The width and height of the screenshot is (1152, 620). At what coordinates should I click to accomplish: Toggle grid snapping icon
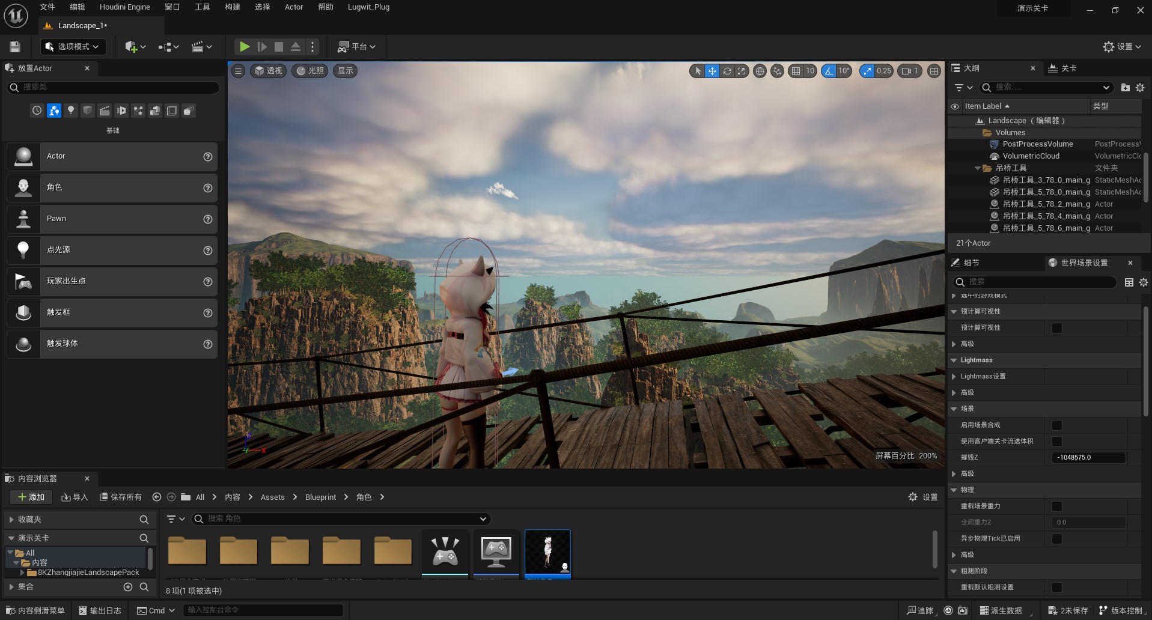click(x=796, y=71)
